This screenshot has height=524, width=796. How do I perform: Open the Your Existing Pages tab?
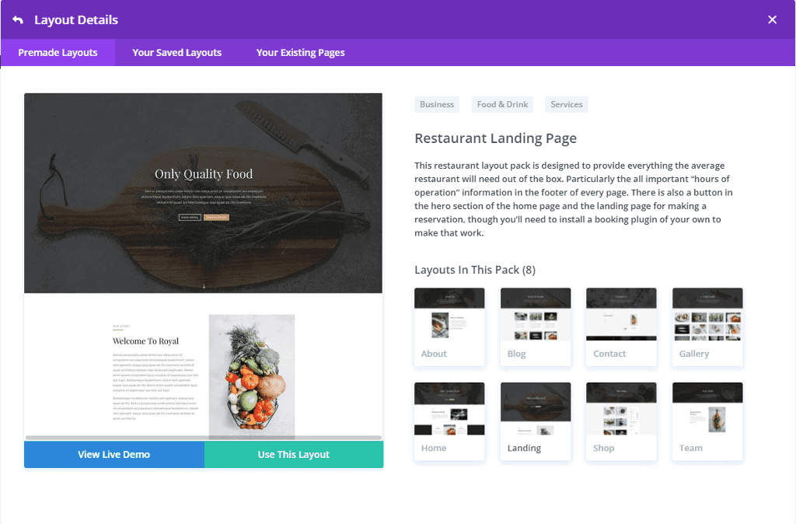click(x=300, y=52)
